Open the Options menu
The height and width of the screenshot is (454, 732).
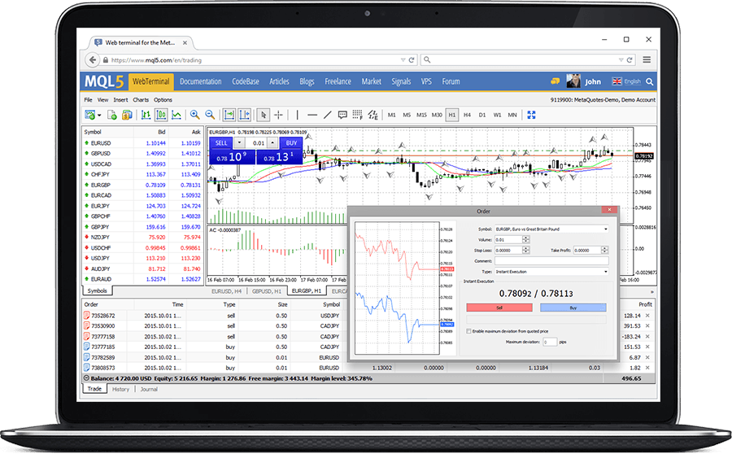[x=163, y=100]
